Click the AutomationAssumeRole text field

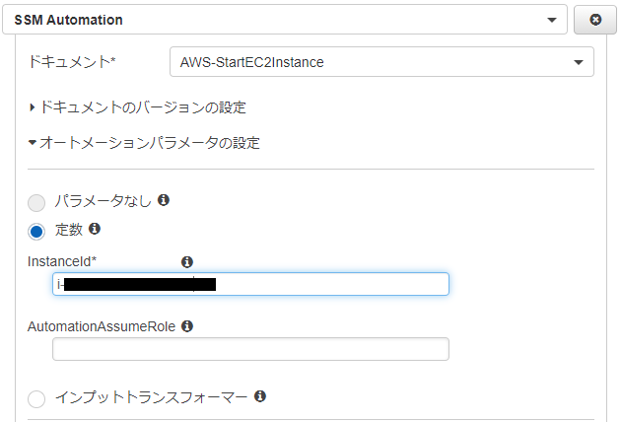tap(250, 349)
